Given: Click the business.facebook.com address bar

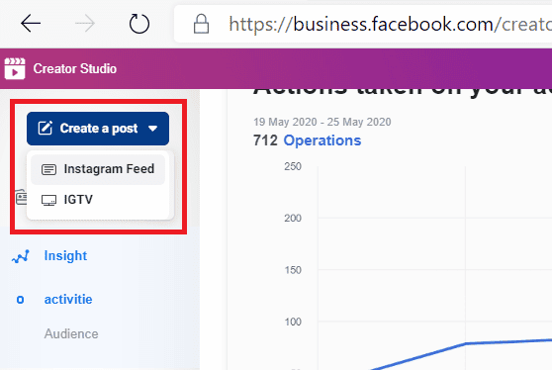Looking at the screenshot, I should coord(363,24).
